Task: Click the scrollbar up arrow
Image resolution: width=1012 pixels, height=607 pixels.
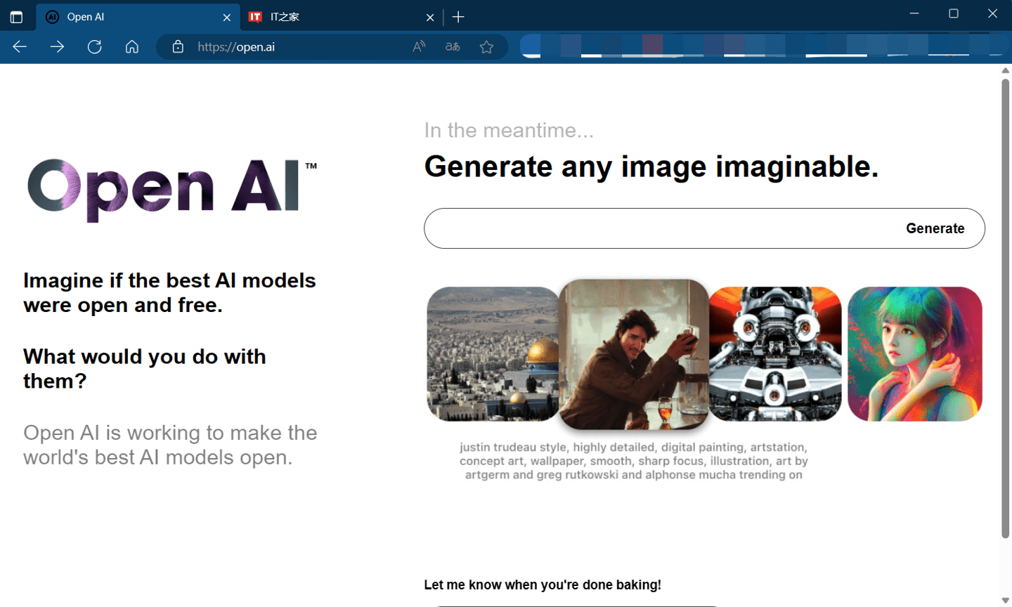Action: point(1005,70)
